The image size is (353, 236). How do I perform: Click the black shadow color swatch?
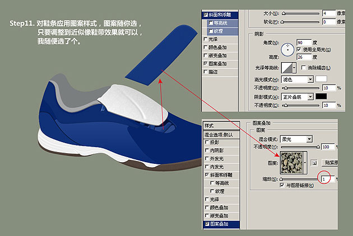[322, 97]
